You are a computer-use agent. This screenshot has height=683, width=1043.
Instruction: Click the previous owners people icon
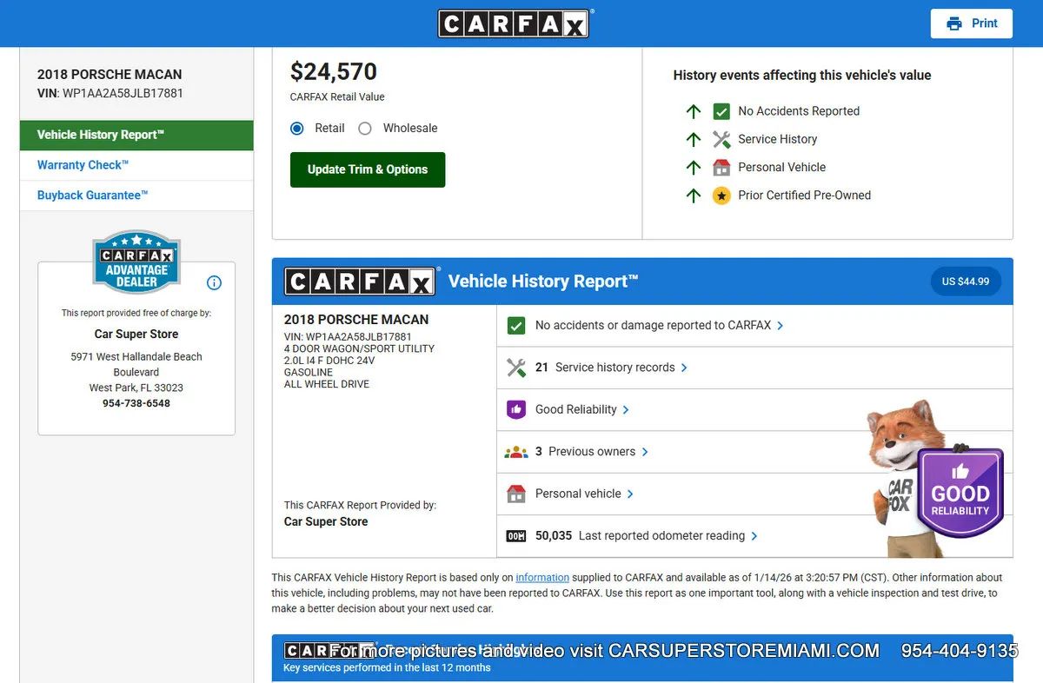516,452
